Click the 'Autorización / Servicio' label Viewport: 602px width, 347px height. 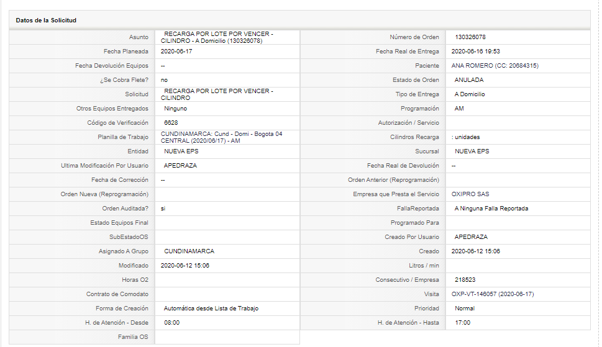tap(409, 123)
